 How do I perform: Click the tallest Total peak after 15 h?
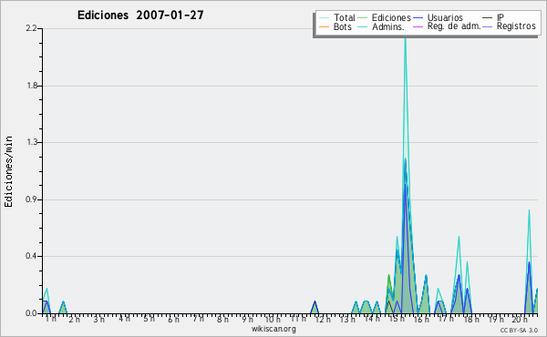point(405,38)
